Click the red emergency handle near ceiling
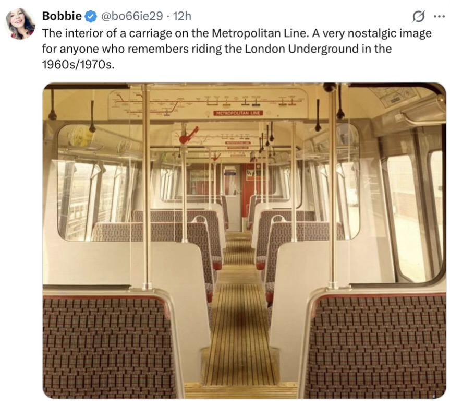The height and width of the screenshot is (405, 450). (x=188, y=136)
